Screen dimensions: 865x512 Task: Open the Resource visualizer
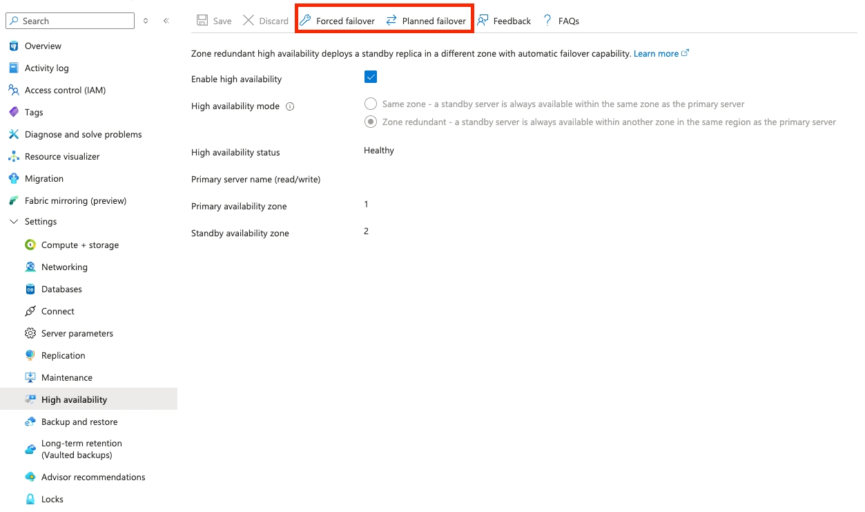pos(14,156)
